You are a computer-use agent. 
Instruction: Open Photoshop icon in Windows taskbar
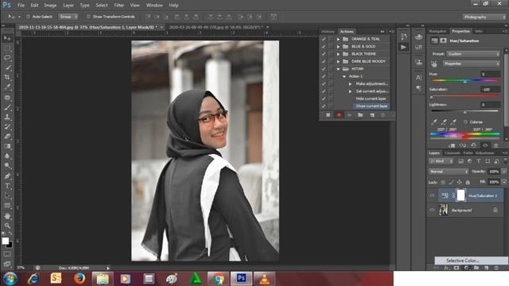[241, 279]
